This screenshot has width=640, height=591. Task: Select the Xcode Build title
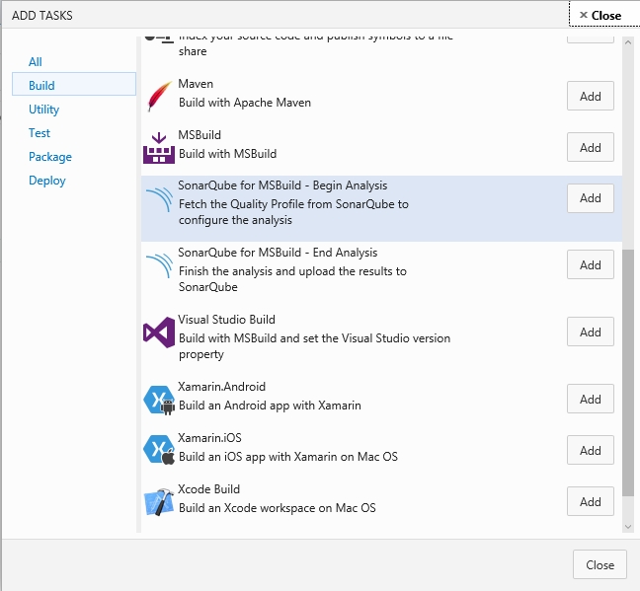209,488
